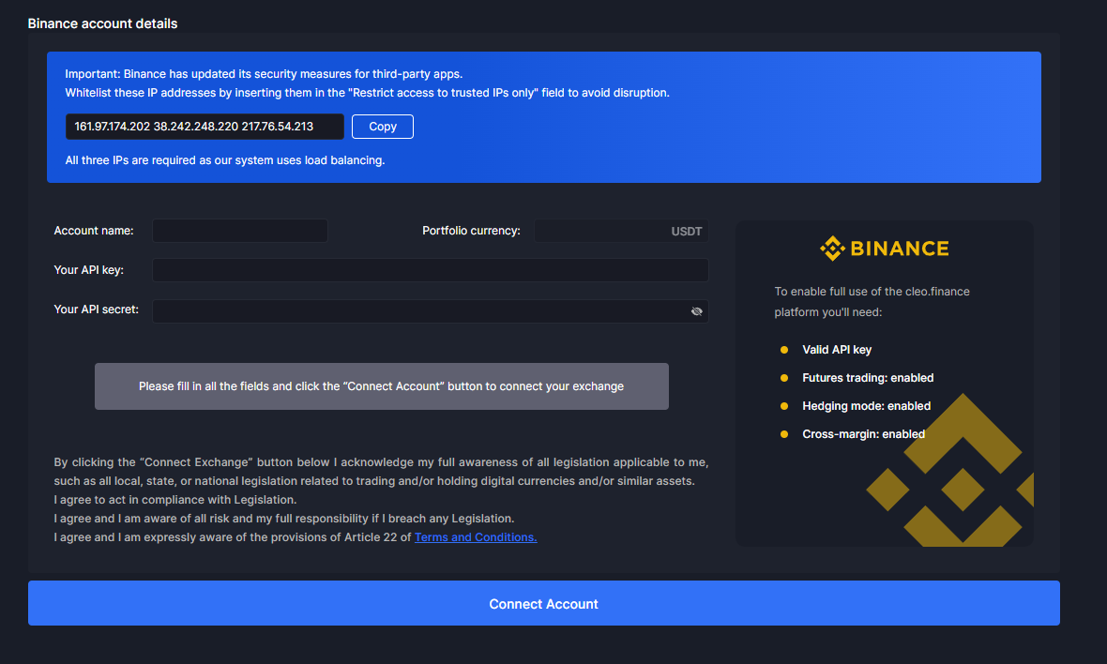This screenshot has width=1107, height=664.
Task: Click the 'Account name:' label
Action: point(93,231)
